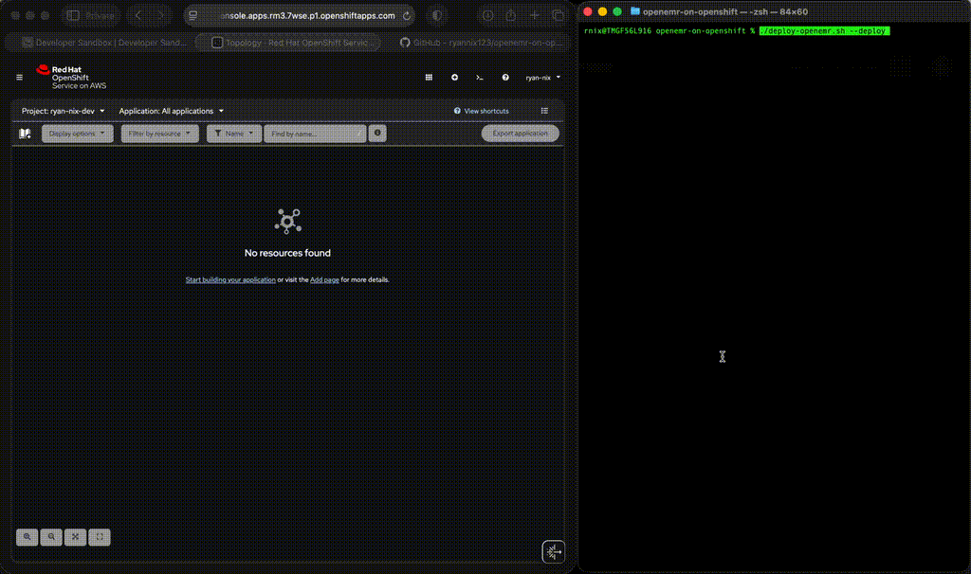Open the application launcher grid

point(429,78)
